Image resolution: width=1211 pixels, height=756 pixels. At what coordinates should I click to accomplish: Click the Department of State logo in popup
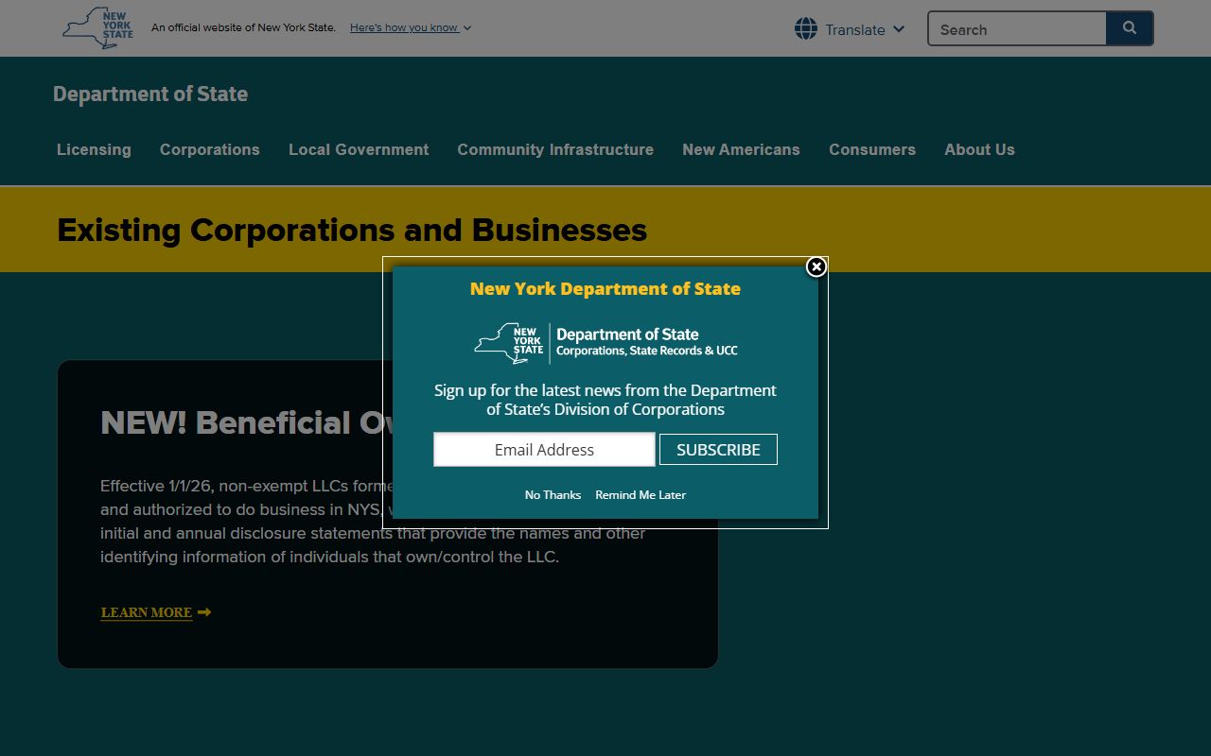pyautogui.click(x=605, y=343)
